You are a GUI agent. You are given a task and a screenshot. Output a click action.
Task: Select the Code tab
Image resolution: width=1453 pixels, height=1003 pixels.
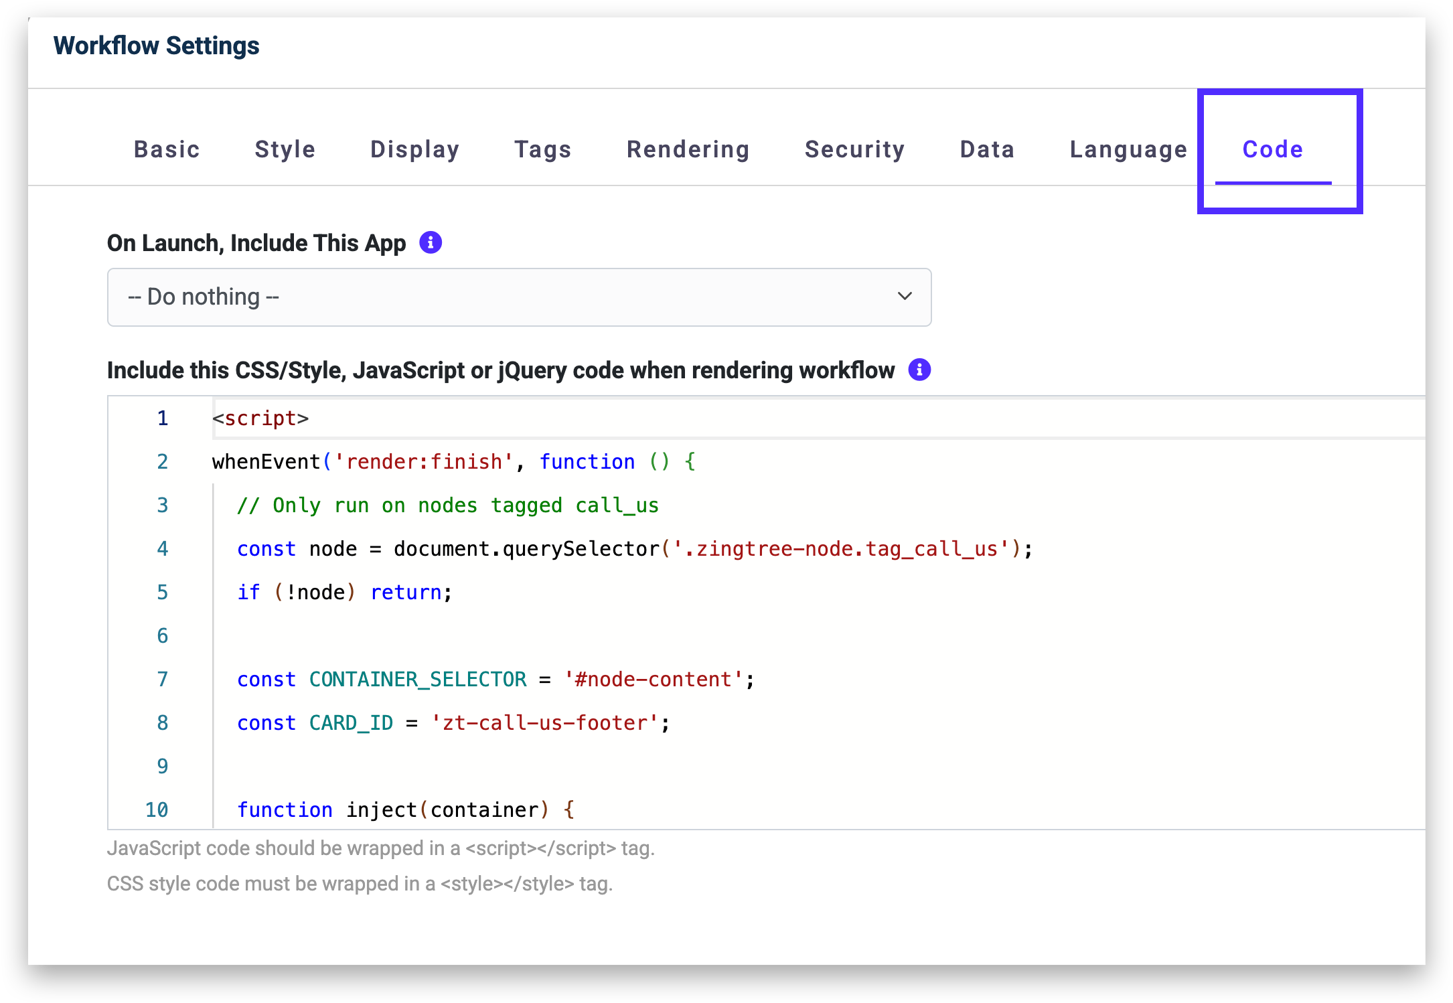click(1272, 149)
